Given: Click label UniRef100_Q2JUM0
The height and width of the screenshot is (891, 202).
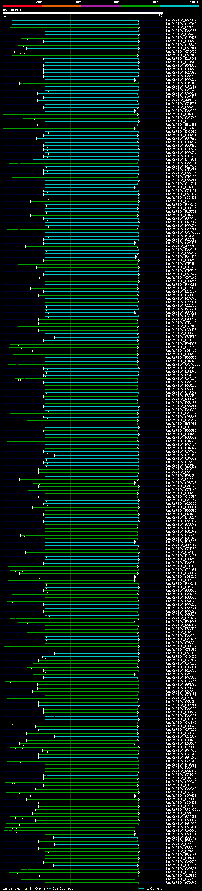Looking at the screenshot, I should pos(181,455).
